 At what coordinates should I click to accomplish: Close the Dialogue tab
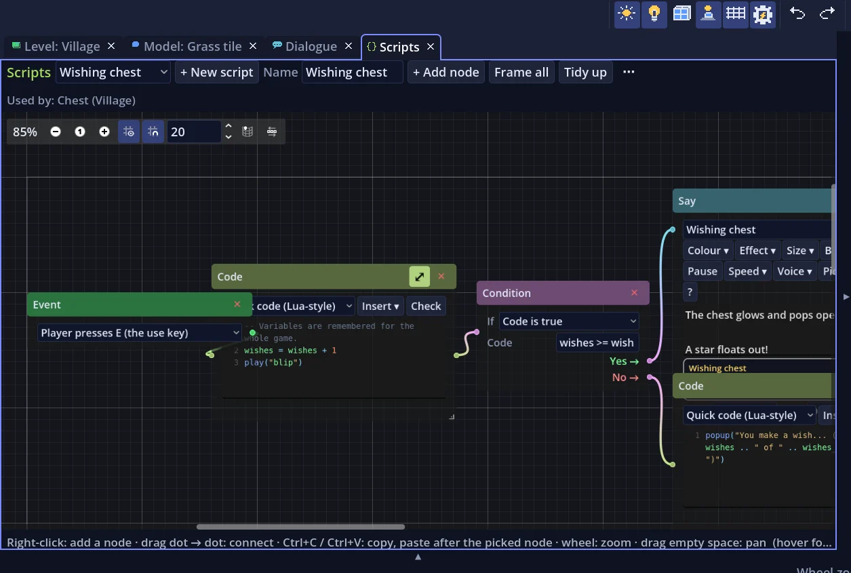[349, 45]
